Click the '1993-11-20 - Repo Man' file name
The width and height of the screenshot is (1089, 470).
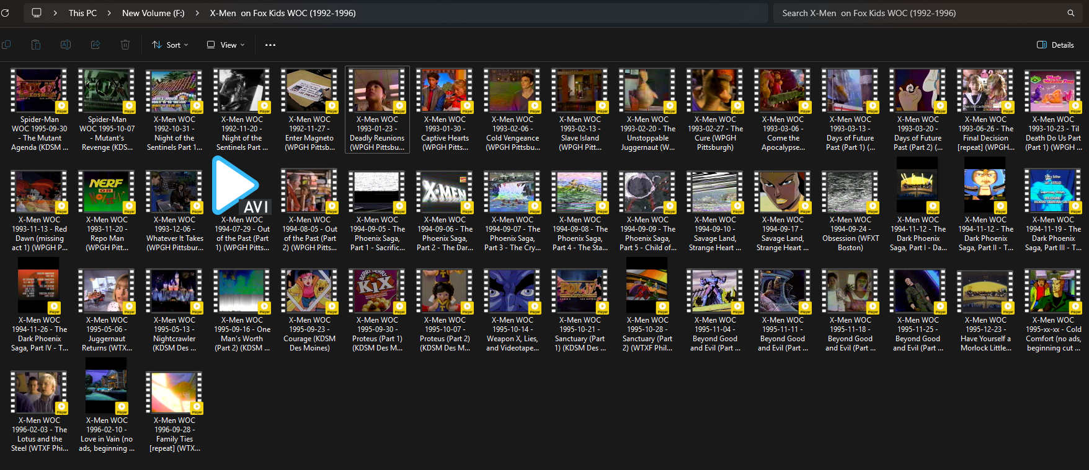point(107,234)
